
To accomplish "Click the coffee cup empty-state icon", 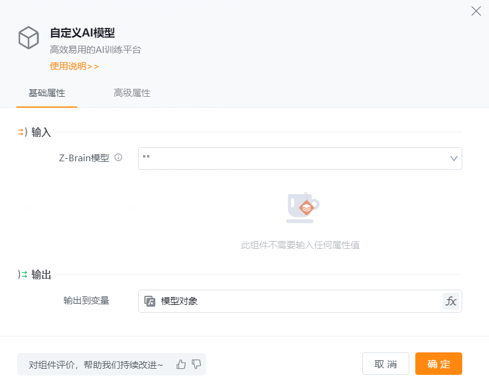I will pyautogui.click(x=303, y=208).
